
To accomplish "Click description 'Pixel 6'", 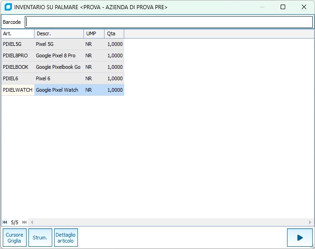I will (x=43, y=78).
